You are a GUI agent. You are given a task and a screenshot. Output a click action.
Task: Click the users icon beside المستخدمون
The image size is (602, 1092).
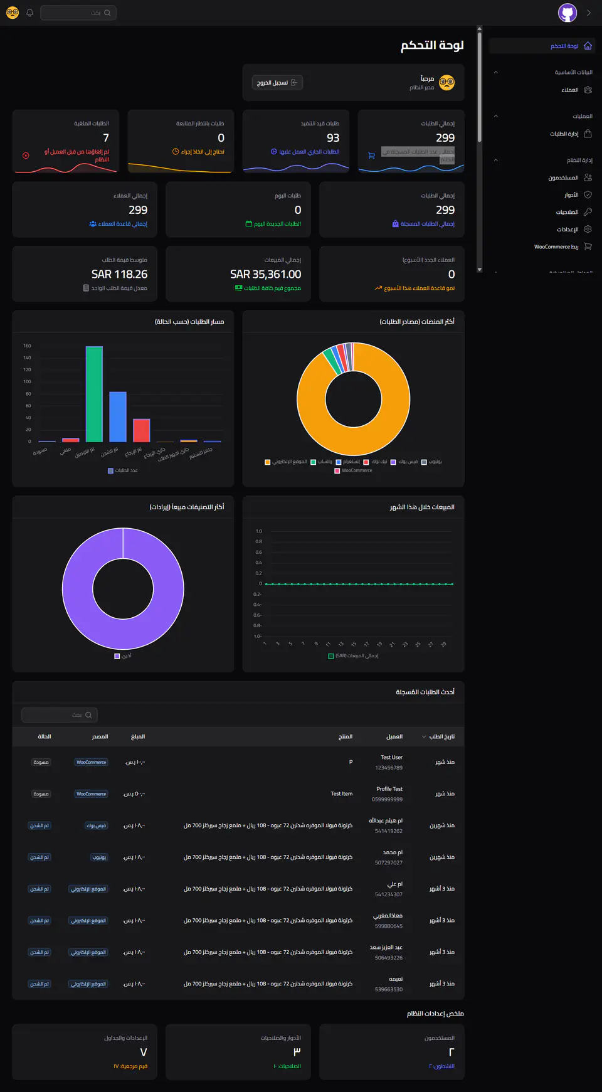click(588, 178)
